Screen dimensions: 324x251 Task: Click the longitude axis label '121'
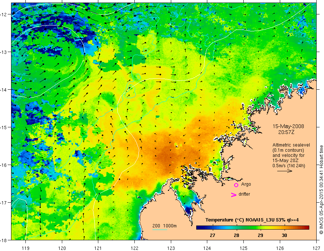click(x=98, y=248)
